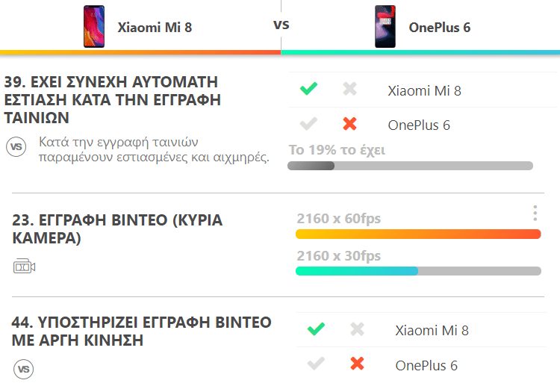This screenshot has width=560, height=389.
Task: Click the VS icon under continuous autofocus heading
Action: pos(16,147)
